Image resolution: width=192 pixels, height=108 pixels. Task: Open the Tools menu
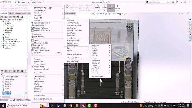(x=33, y=2)
